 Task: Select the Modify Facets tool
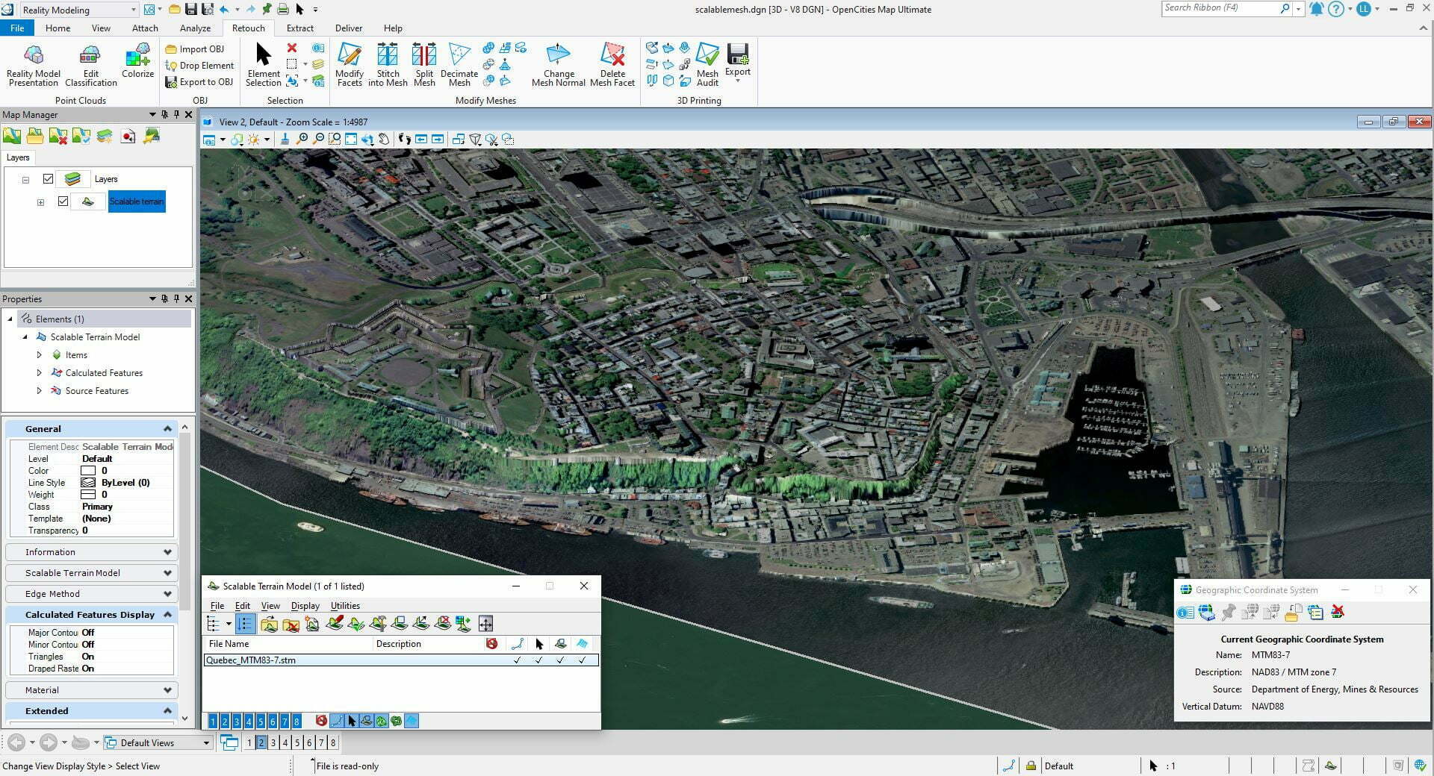tap(350, 63)
